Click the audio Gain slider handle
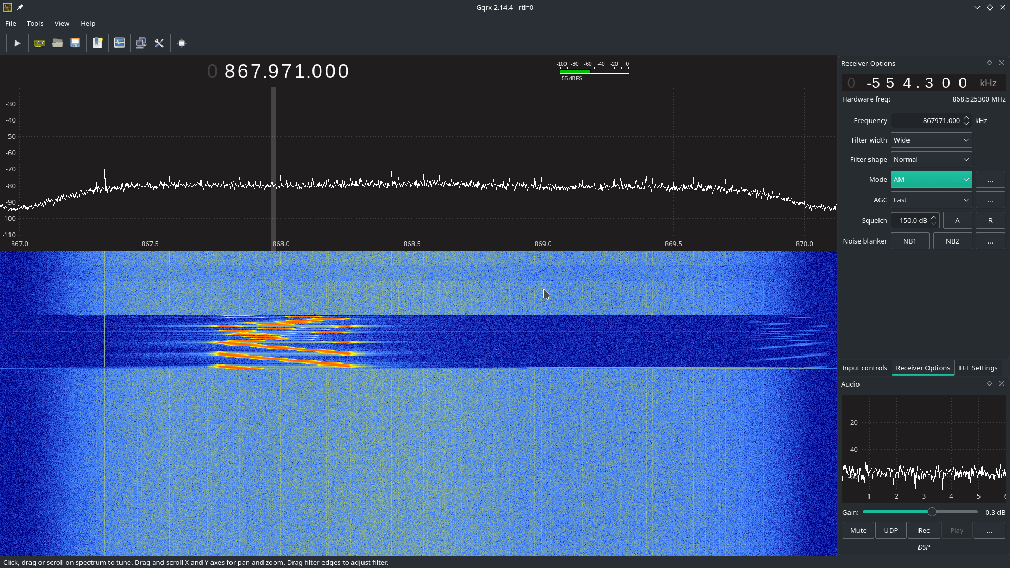The width and height of the screenshot is (1010, 568). point(932,512)
